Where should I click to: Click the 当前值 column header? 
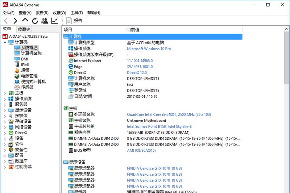point(133,29)
